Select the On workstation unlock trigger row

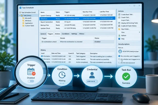77,42
